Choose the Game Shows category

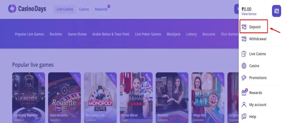77,34
